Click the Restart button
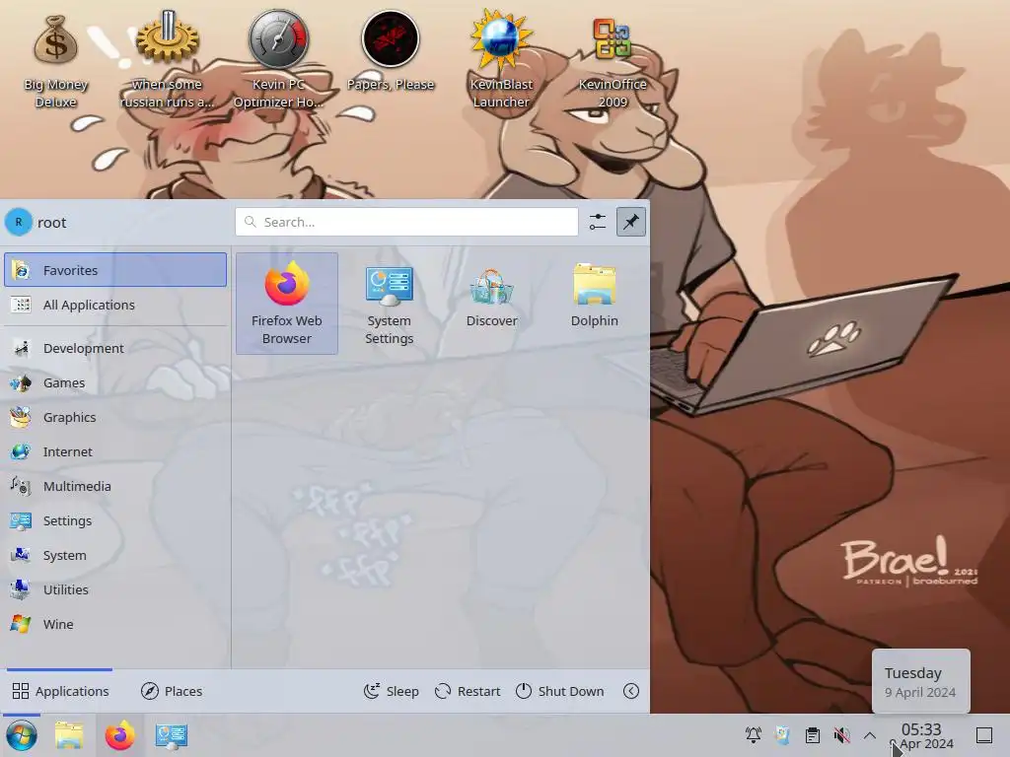The height and width of the screenshot is (757, 1010). click(468, 691)
